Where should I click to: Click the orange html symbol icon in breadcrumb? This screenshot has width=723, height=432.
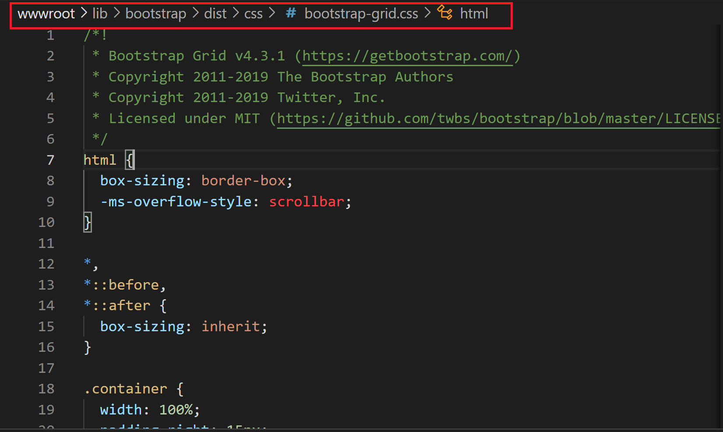point(445,14)
